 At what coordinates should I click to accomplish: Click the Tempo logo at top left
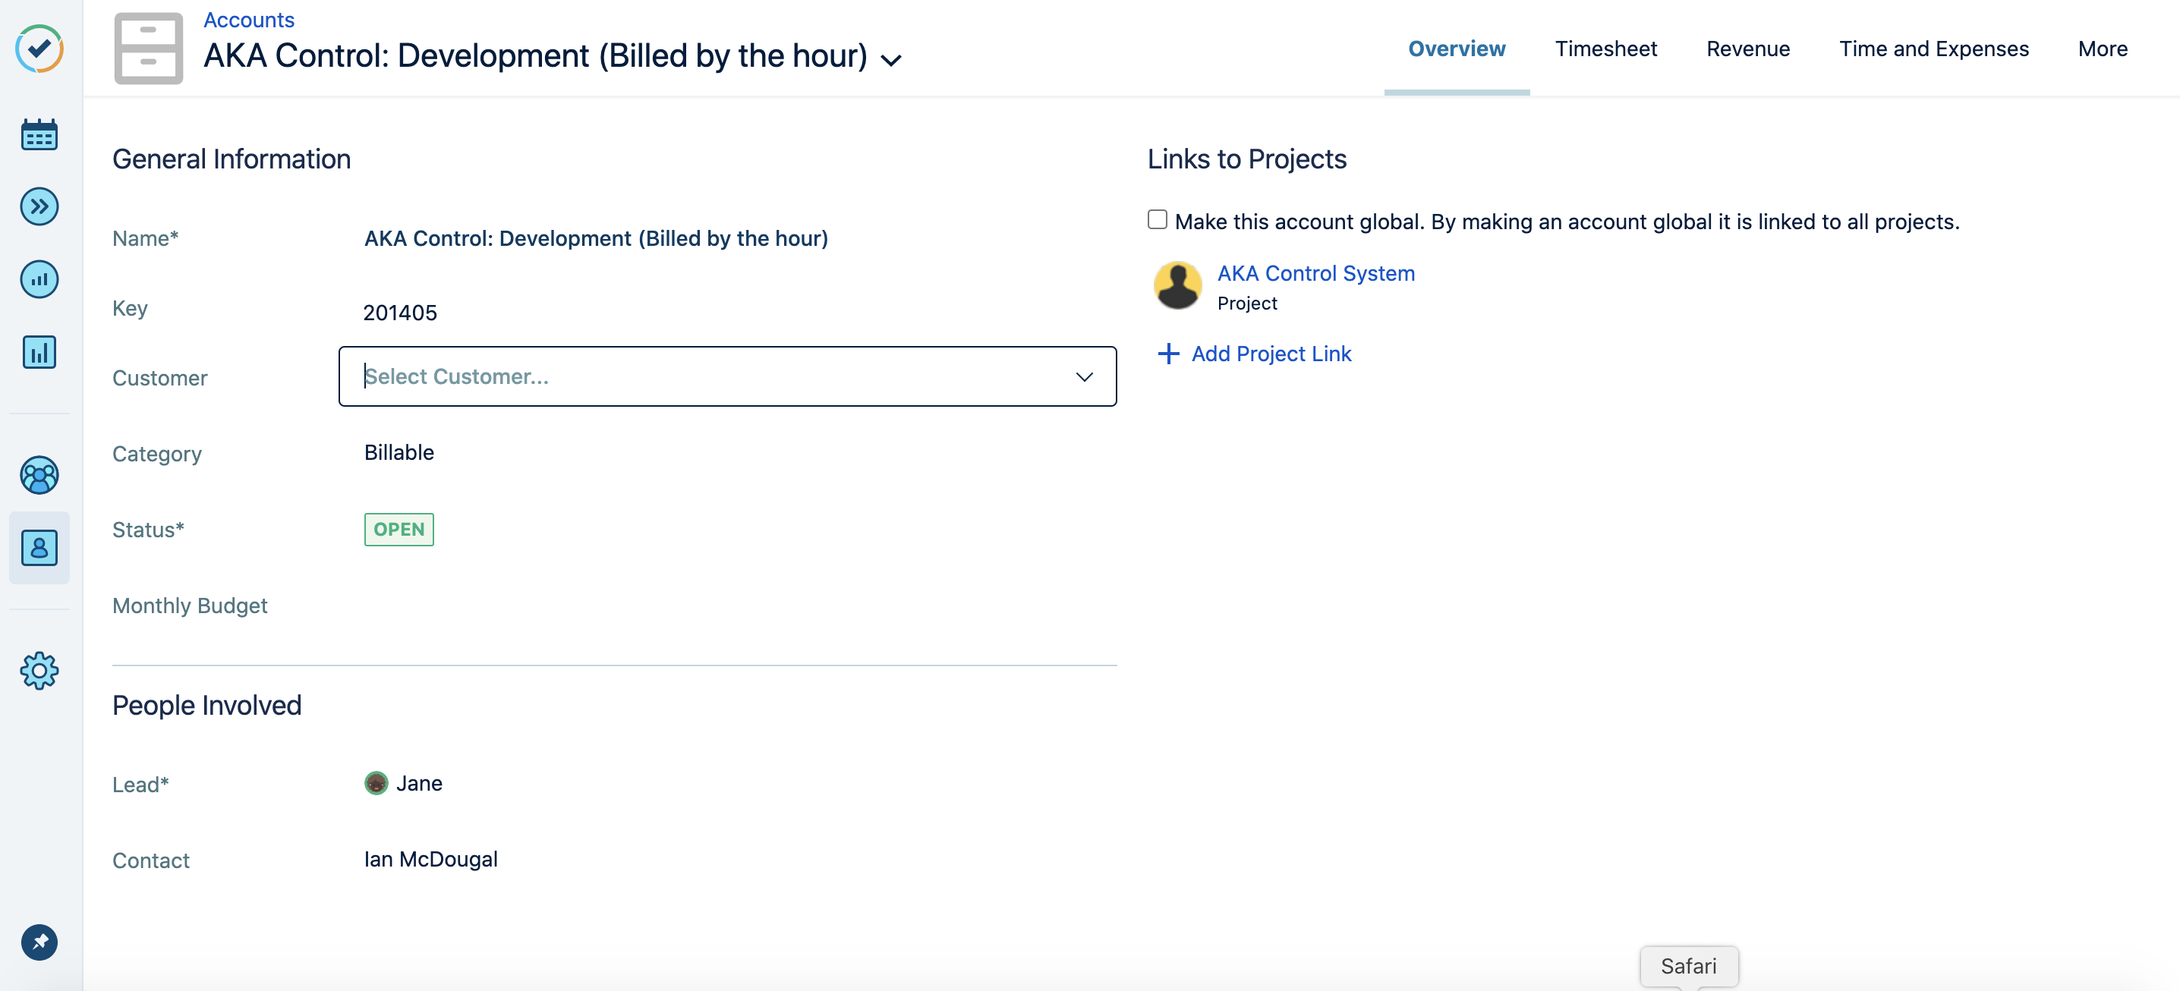(39, 49)
